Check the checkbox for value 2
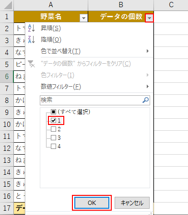The image size is (188, 215). (x=53, y=129)
